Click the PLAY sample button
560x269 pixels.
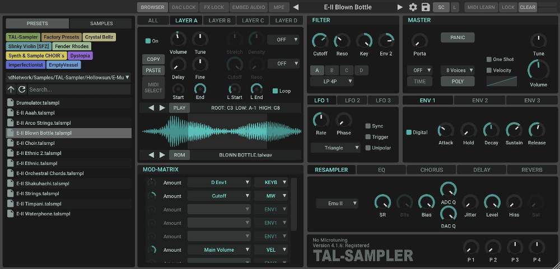pyautogui.click(x=179, y=107)
